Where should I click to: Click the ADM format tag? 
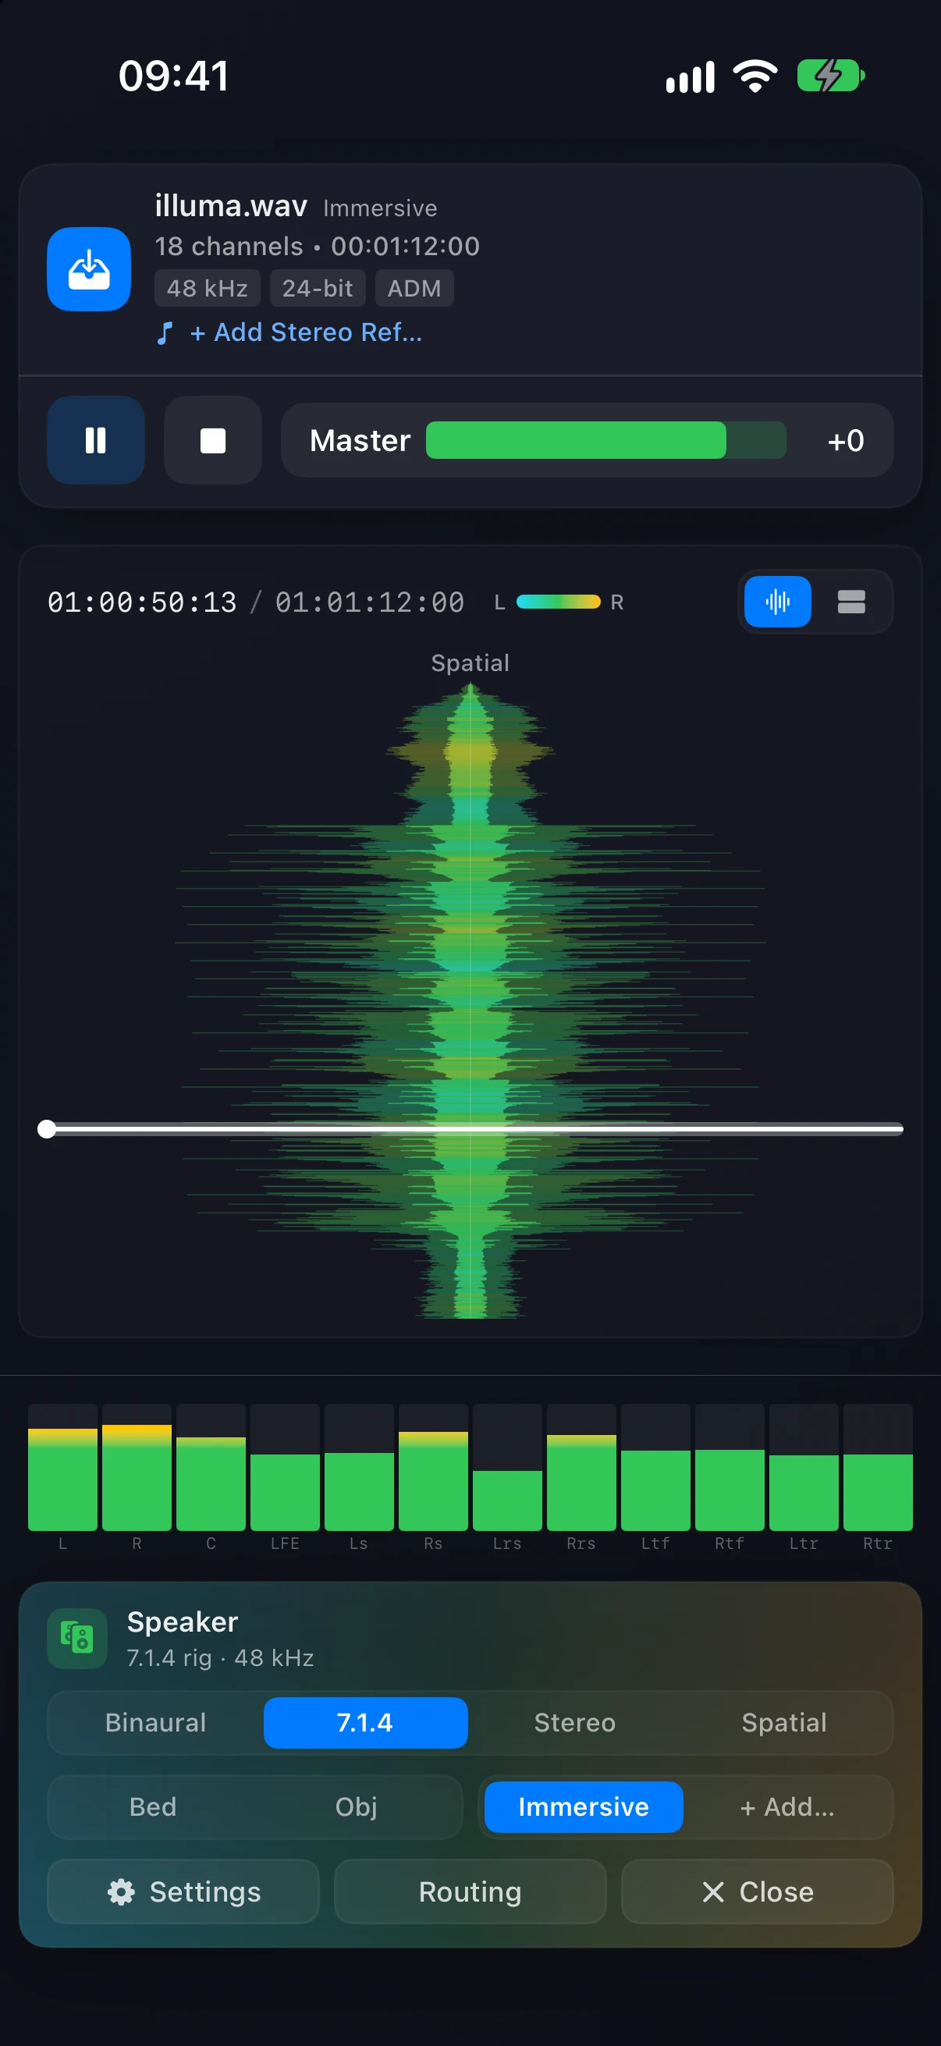click(414, 288)
